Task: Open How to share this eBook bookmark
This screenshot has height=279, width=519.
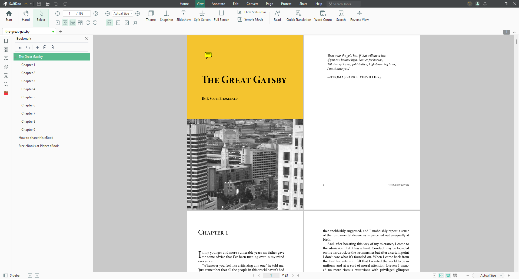Action: click(x=36, y=138)
